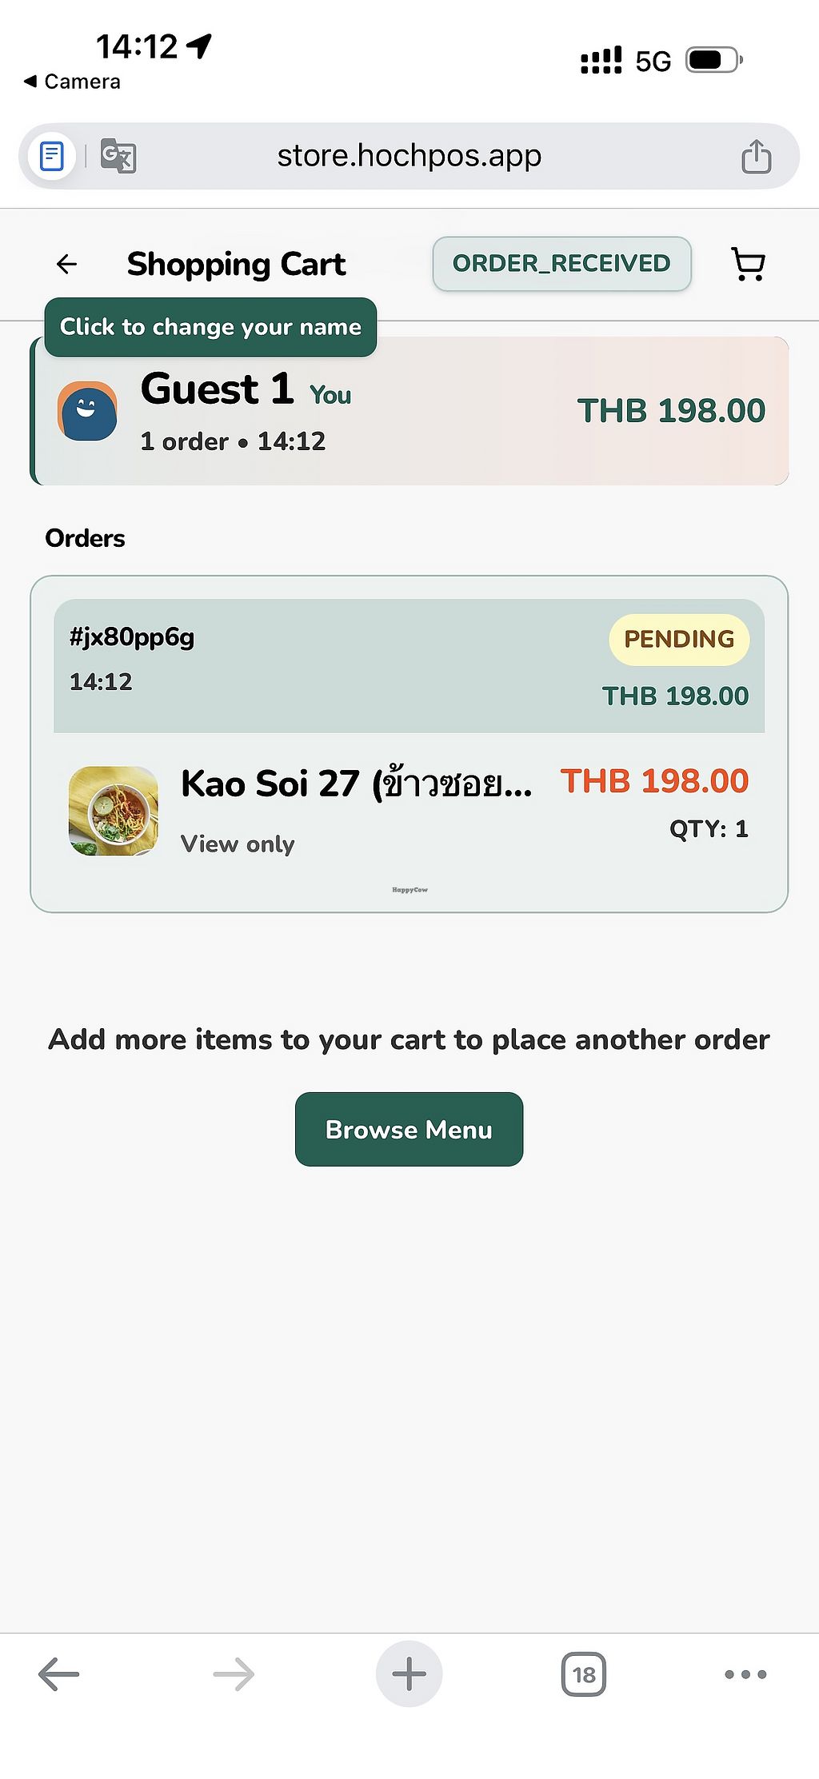
Task: Click the Guest 1 name to change it
Action: point(217,390)
